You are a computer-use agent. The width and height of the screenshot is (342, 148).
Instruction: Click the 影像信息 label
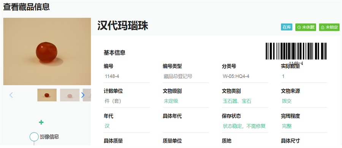[x=49, y=137]
